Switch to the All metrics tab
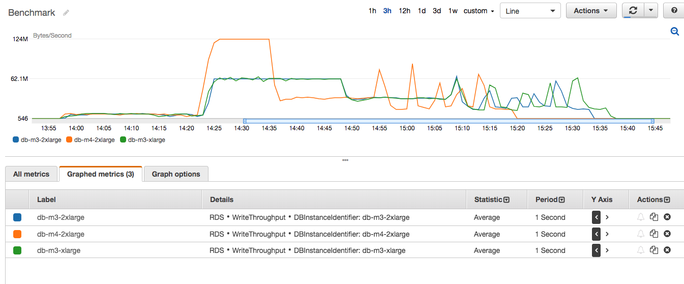This screenshot has height=284, width=684. 31,174
